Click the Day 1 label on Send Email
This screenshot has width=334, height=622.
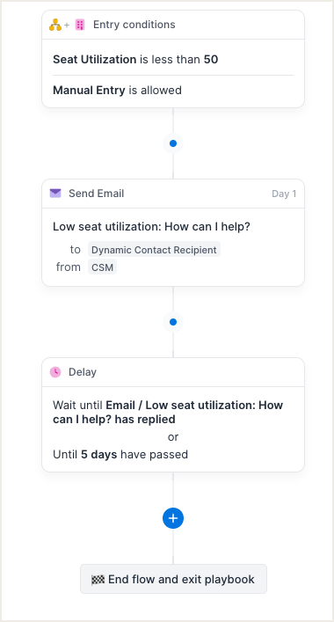point(284,194)
